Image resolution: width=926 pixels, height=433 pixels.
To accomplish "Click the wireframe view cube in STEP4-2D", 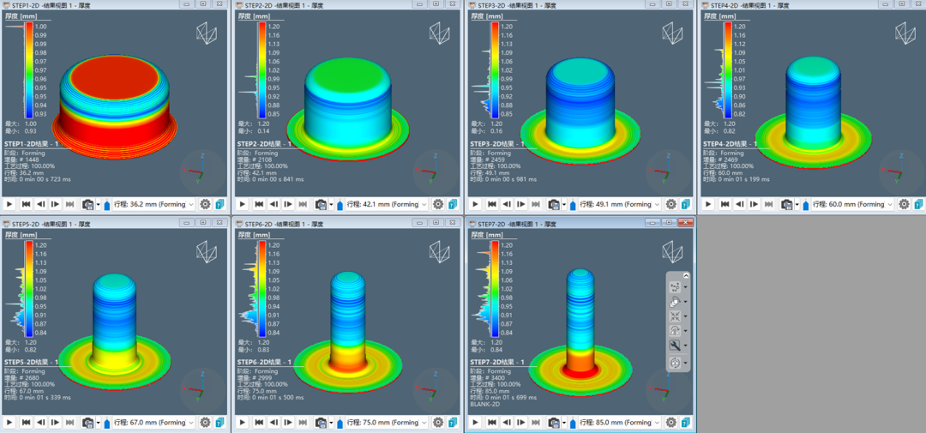I will pyautogui.click(x=905, y=33).
